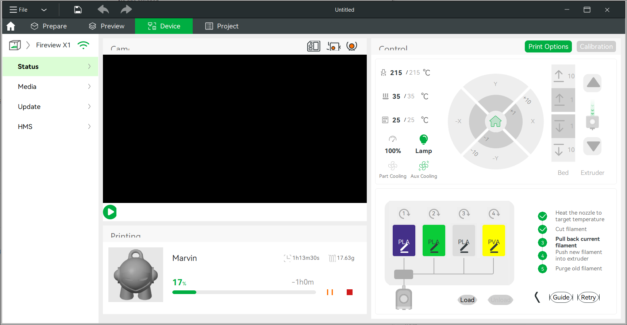The height and width of the screenshot is (325, 627).
Task: Expand the HMS section in the sidebar
Action: [x=50, y=126]
